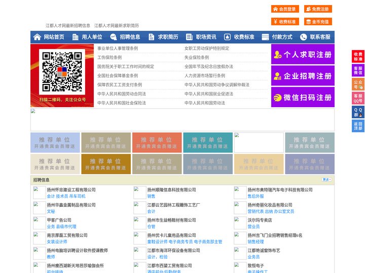
Task: Open 江都人才网最新求职简历 link
Action: 117,26
